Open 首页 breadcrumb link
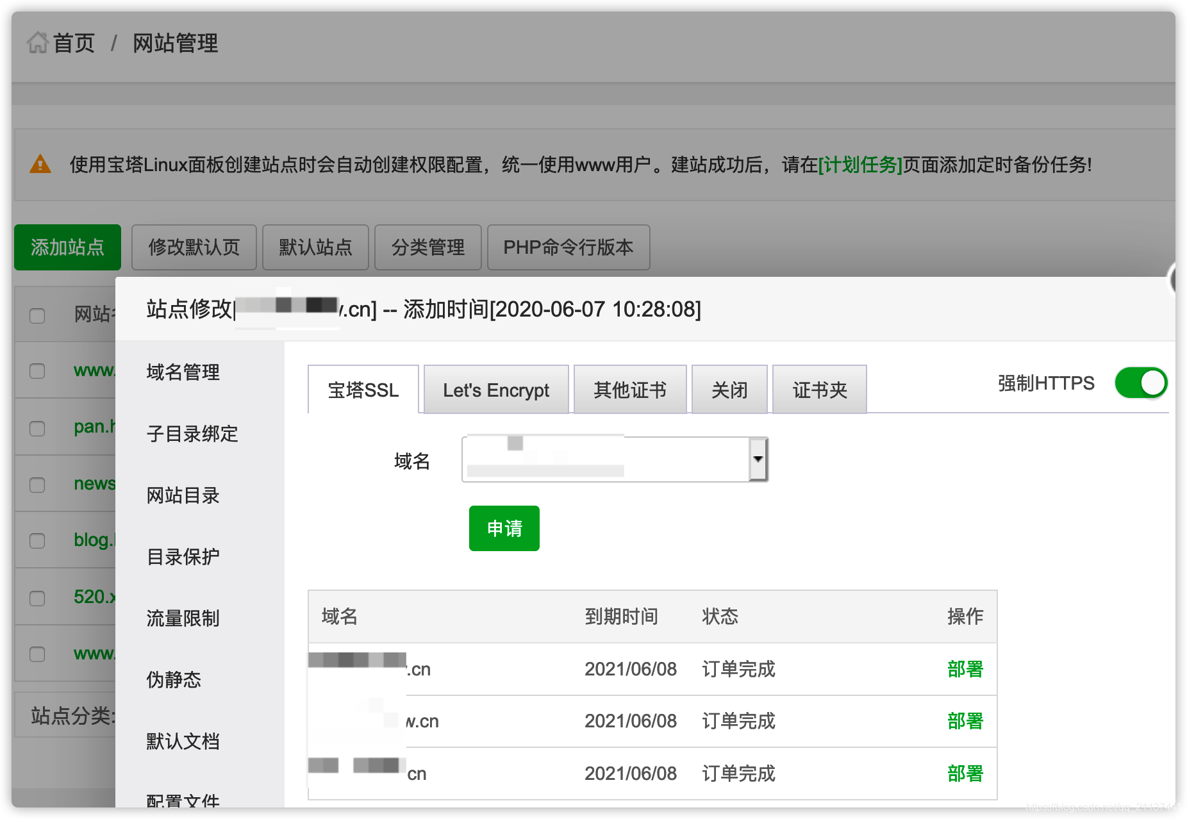The width and height of the screenshot is (1187, 819). 74,44
